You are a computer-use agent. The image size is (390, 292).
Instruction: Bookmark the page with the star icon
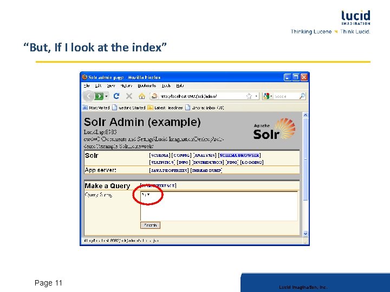tap(249, 96)
